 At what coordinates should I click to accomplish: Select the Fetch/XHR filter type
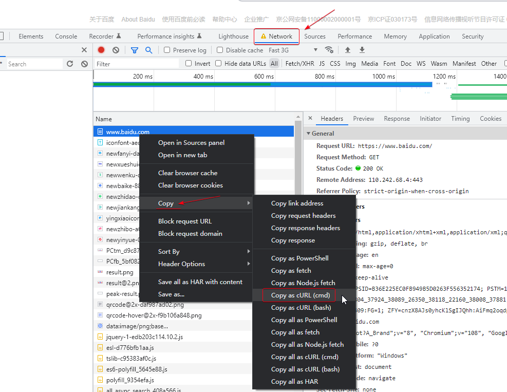pyautogui.click(x=300, y=63)
